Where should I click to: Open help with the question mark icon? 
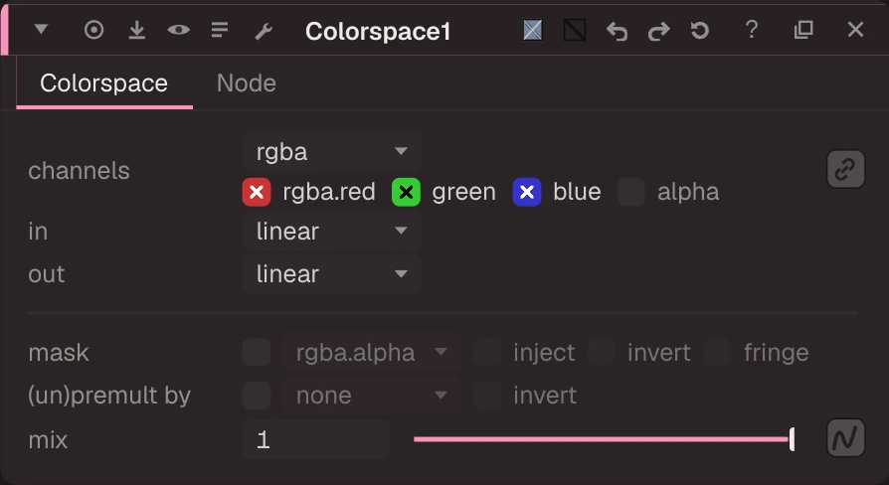[752, 30]
